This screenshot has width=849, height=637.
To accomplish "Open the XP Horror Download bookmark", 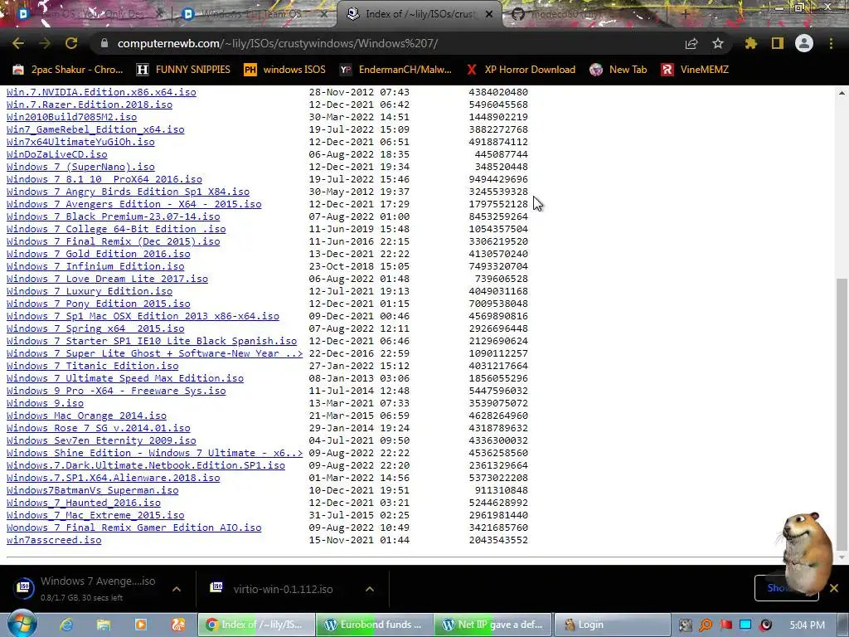I will [x=521, y=70].
